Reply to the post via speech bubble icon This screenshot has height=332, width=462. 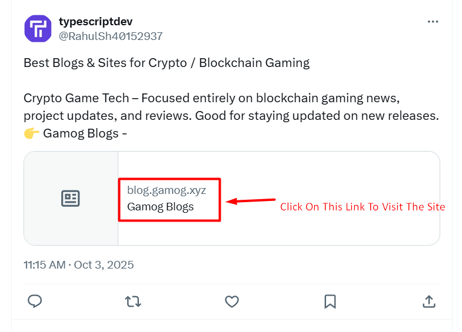pos(35,301)
